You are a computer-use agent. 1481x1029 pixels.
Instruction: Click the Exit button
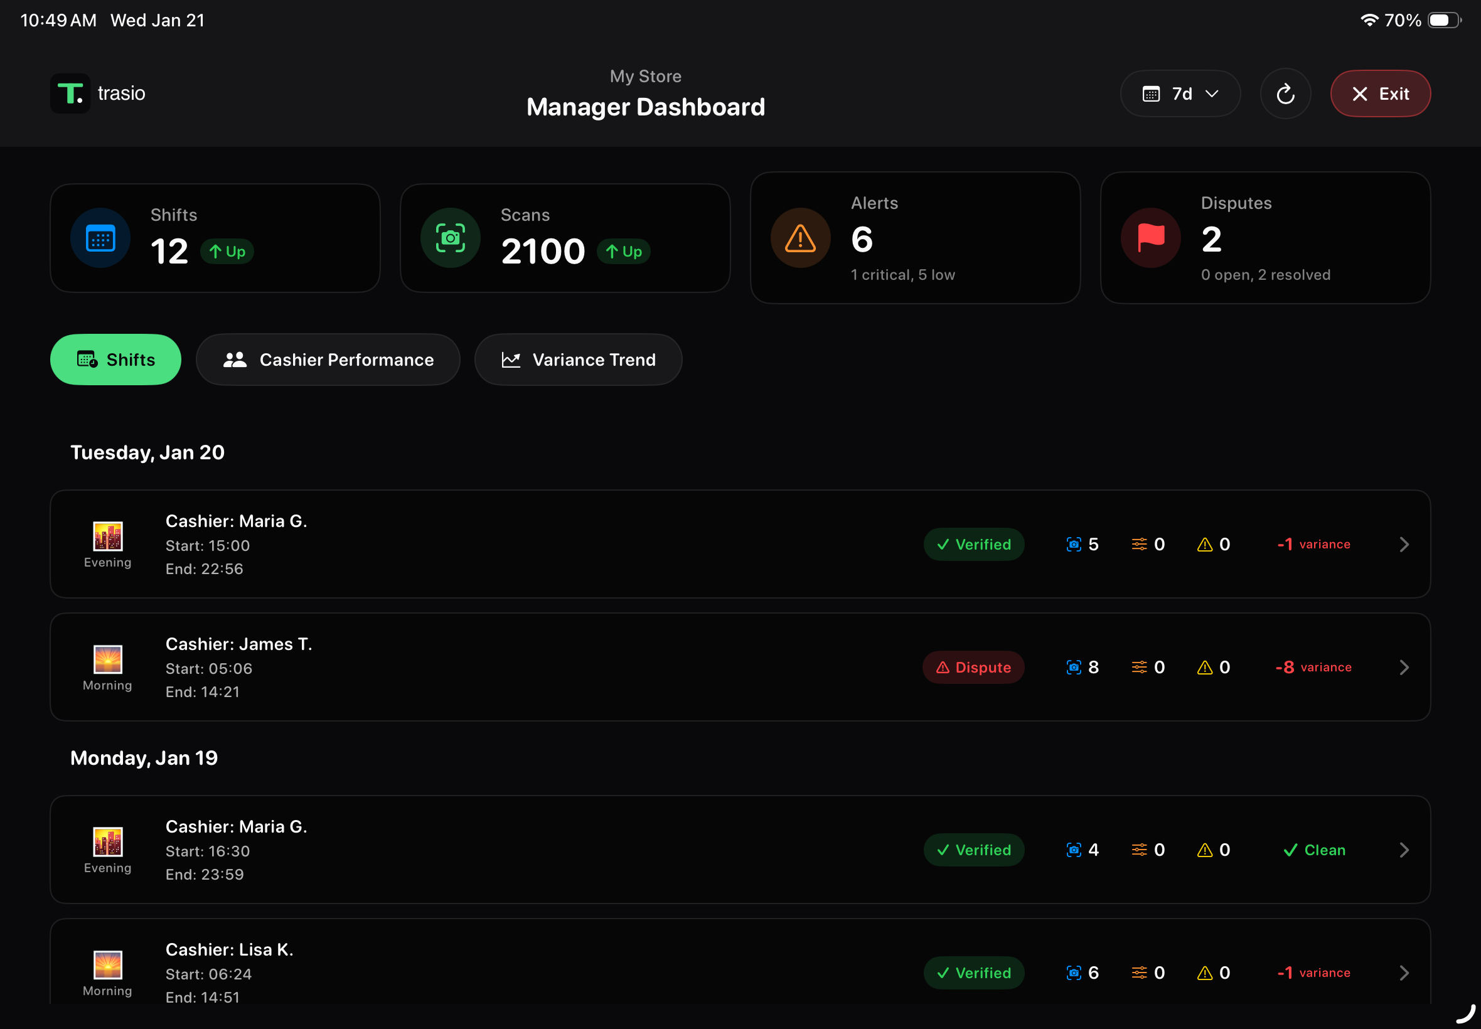coord(1380,93)
